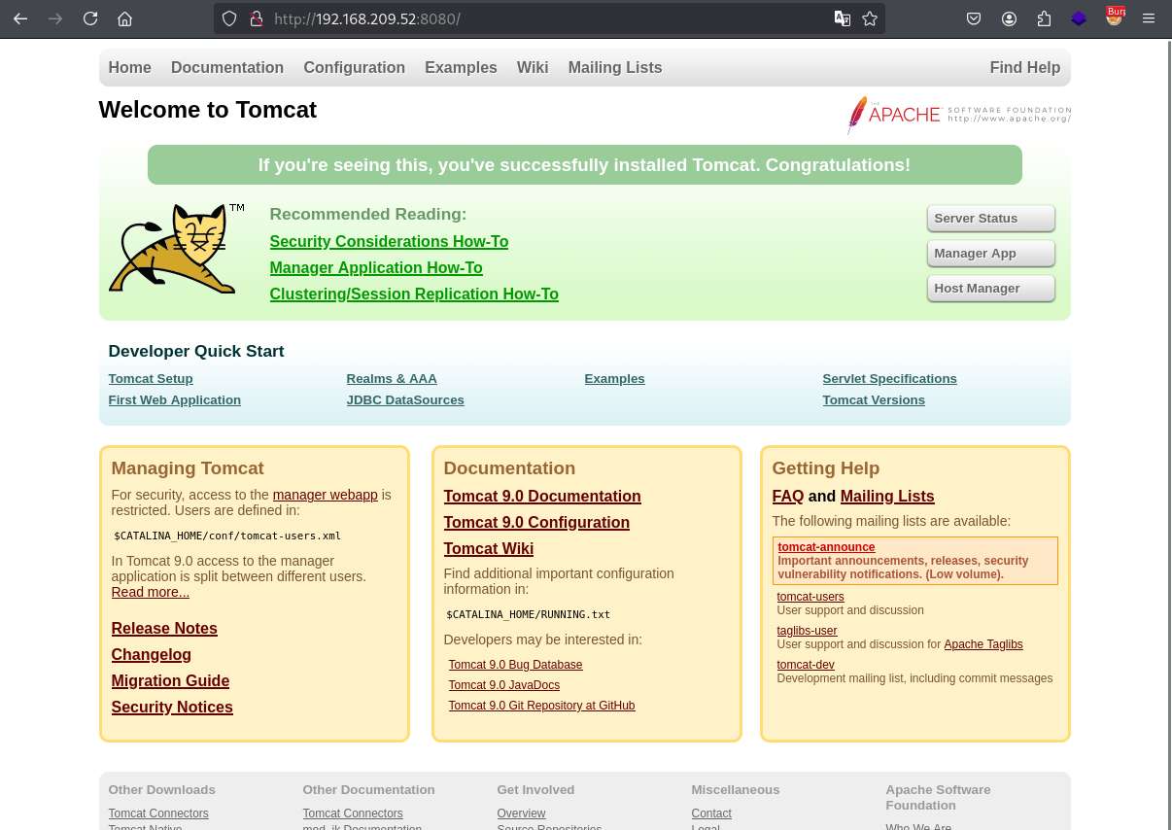This screenshot has height=830, width=1172.
Task: Go back using the browser back arrow
Action: (20, 18)
